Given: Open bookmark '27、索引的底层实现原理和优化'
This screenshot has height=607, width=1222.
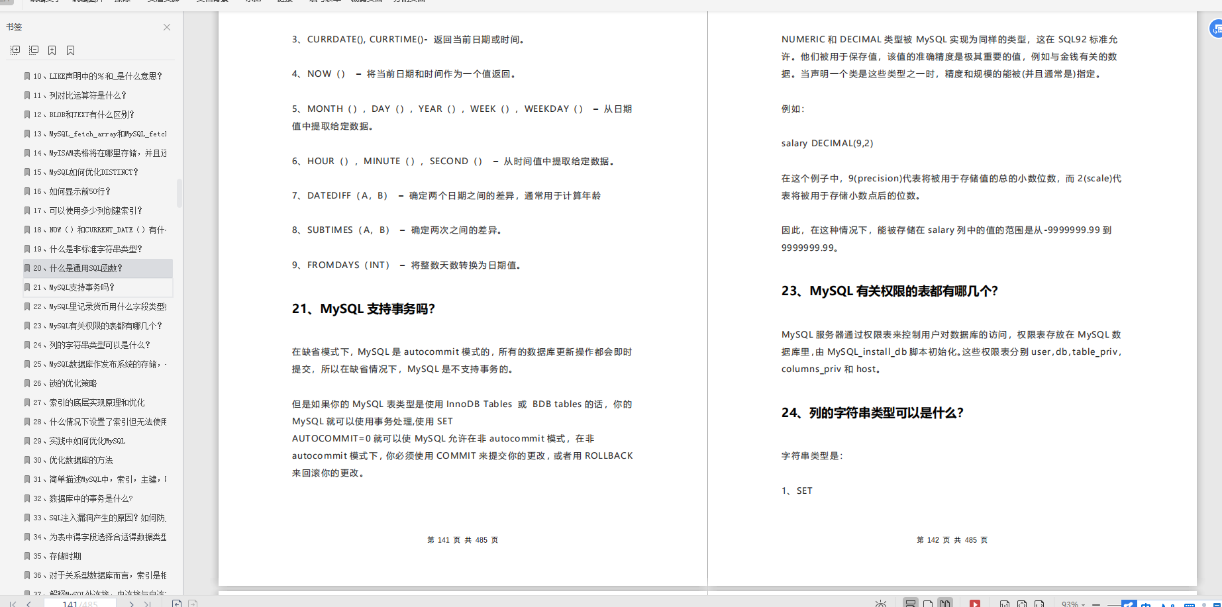Looking at the screenshot, I should tap(97, 402).
